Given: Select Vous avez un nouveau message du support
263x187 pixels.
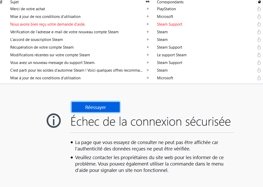Looking at the screenshot, I should (53, 63).
